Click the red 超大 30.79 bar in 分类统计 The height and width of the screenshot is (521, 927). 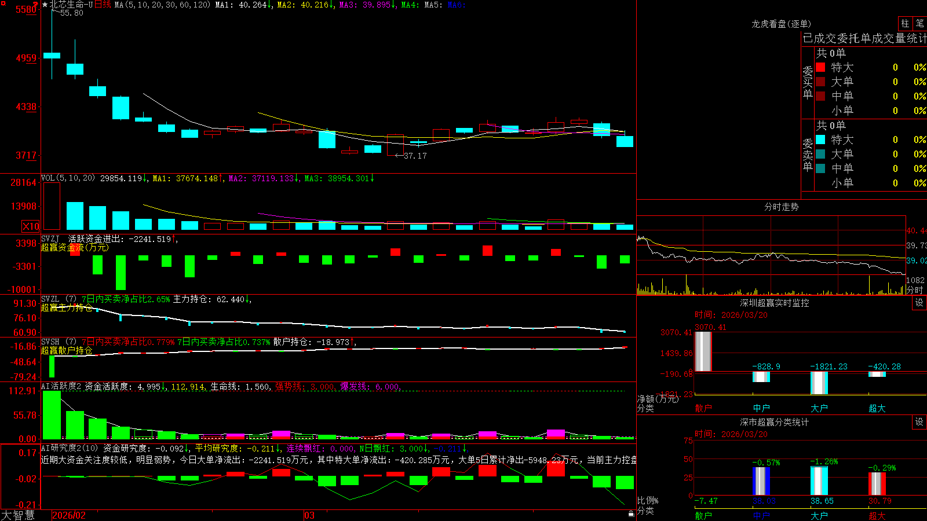[877, 484]
